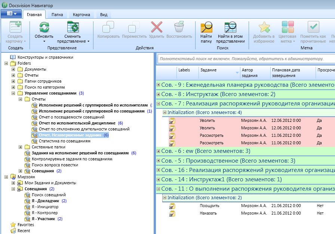
Task: Select the Наказать task row
Action: pyautogui.click(x=252, y=213)
